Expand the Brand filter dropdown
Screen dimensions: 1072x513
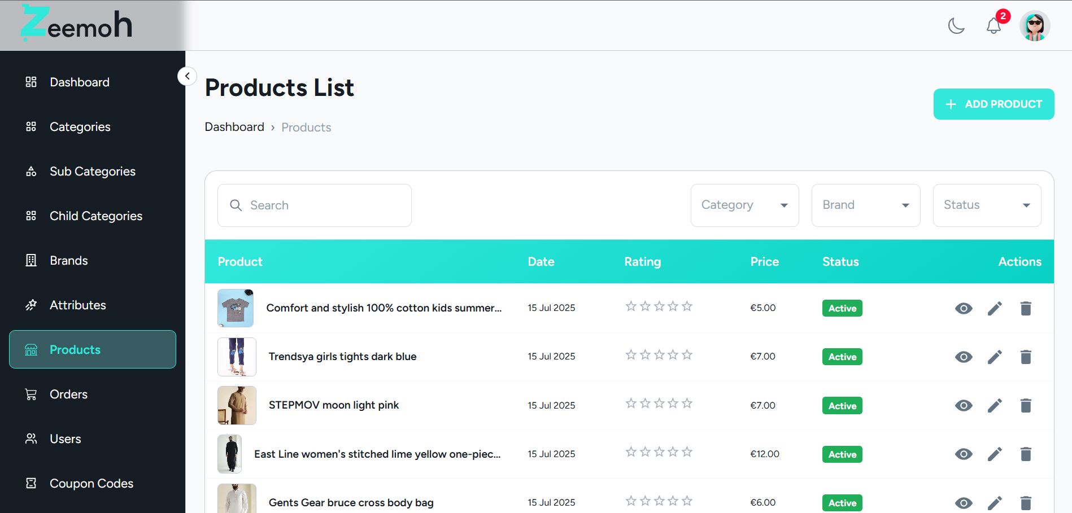coord(865,205)
